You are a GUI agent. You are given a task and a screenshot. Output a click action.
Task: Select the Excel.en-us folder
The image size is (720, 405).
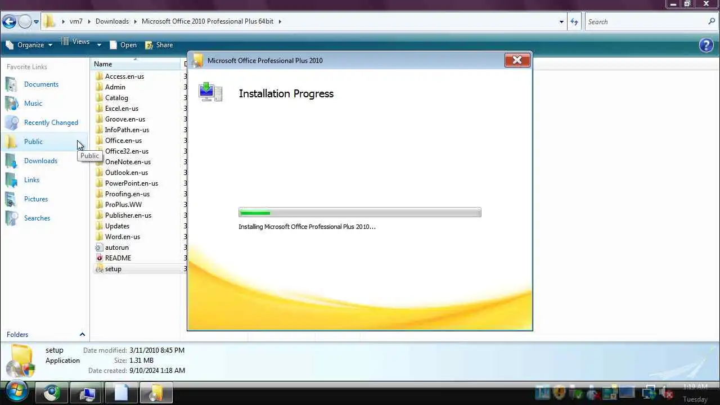click(121, 109)
